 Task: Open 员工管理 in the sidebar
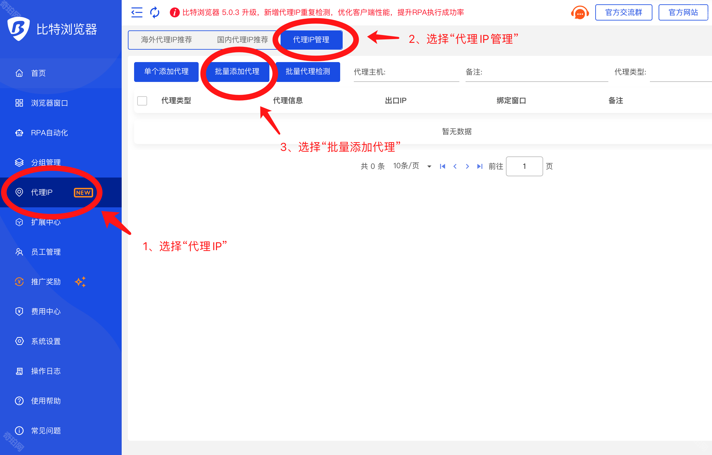61,252
